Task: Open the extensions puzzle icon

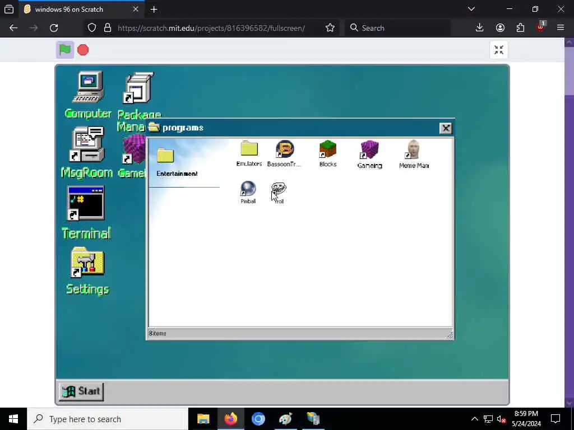Action: pyautogui.click(x=520, y=28)
